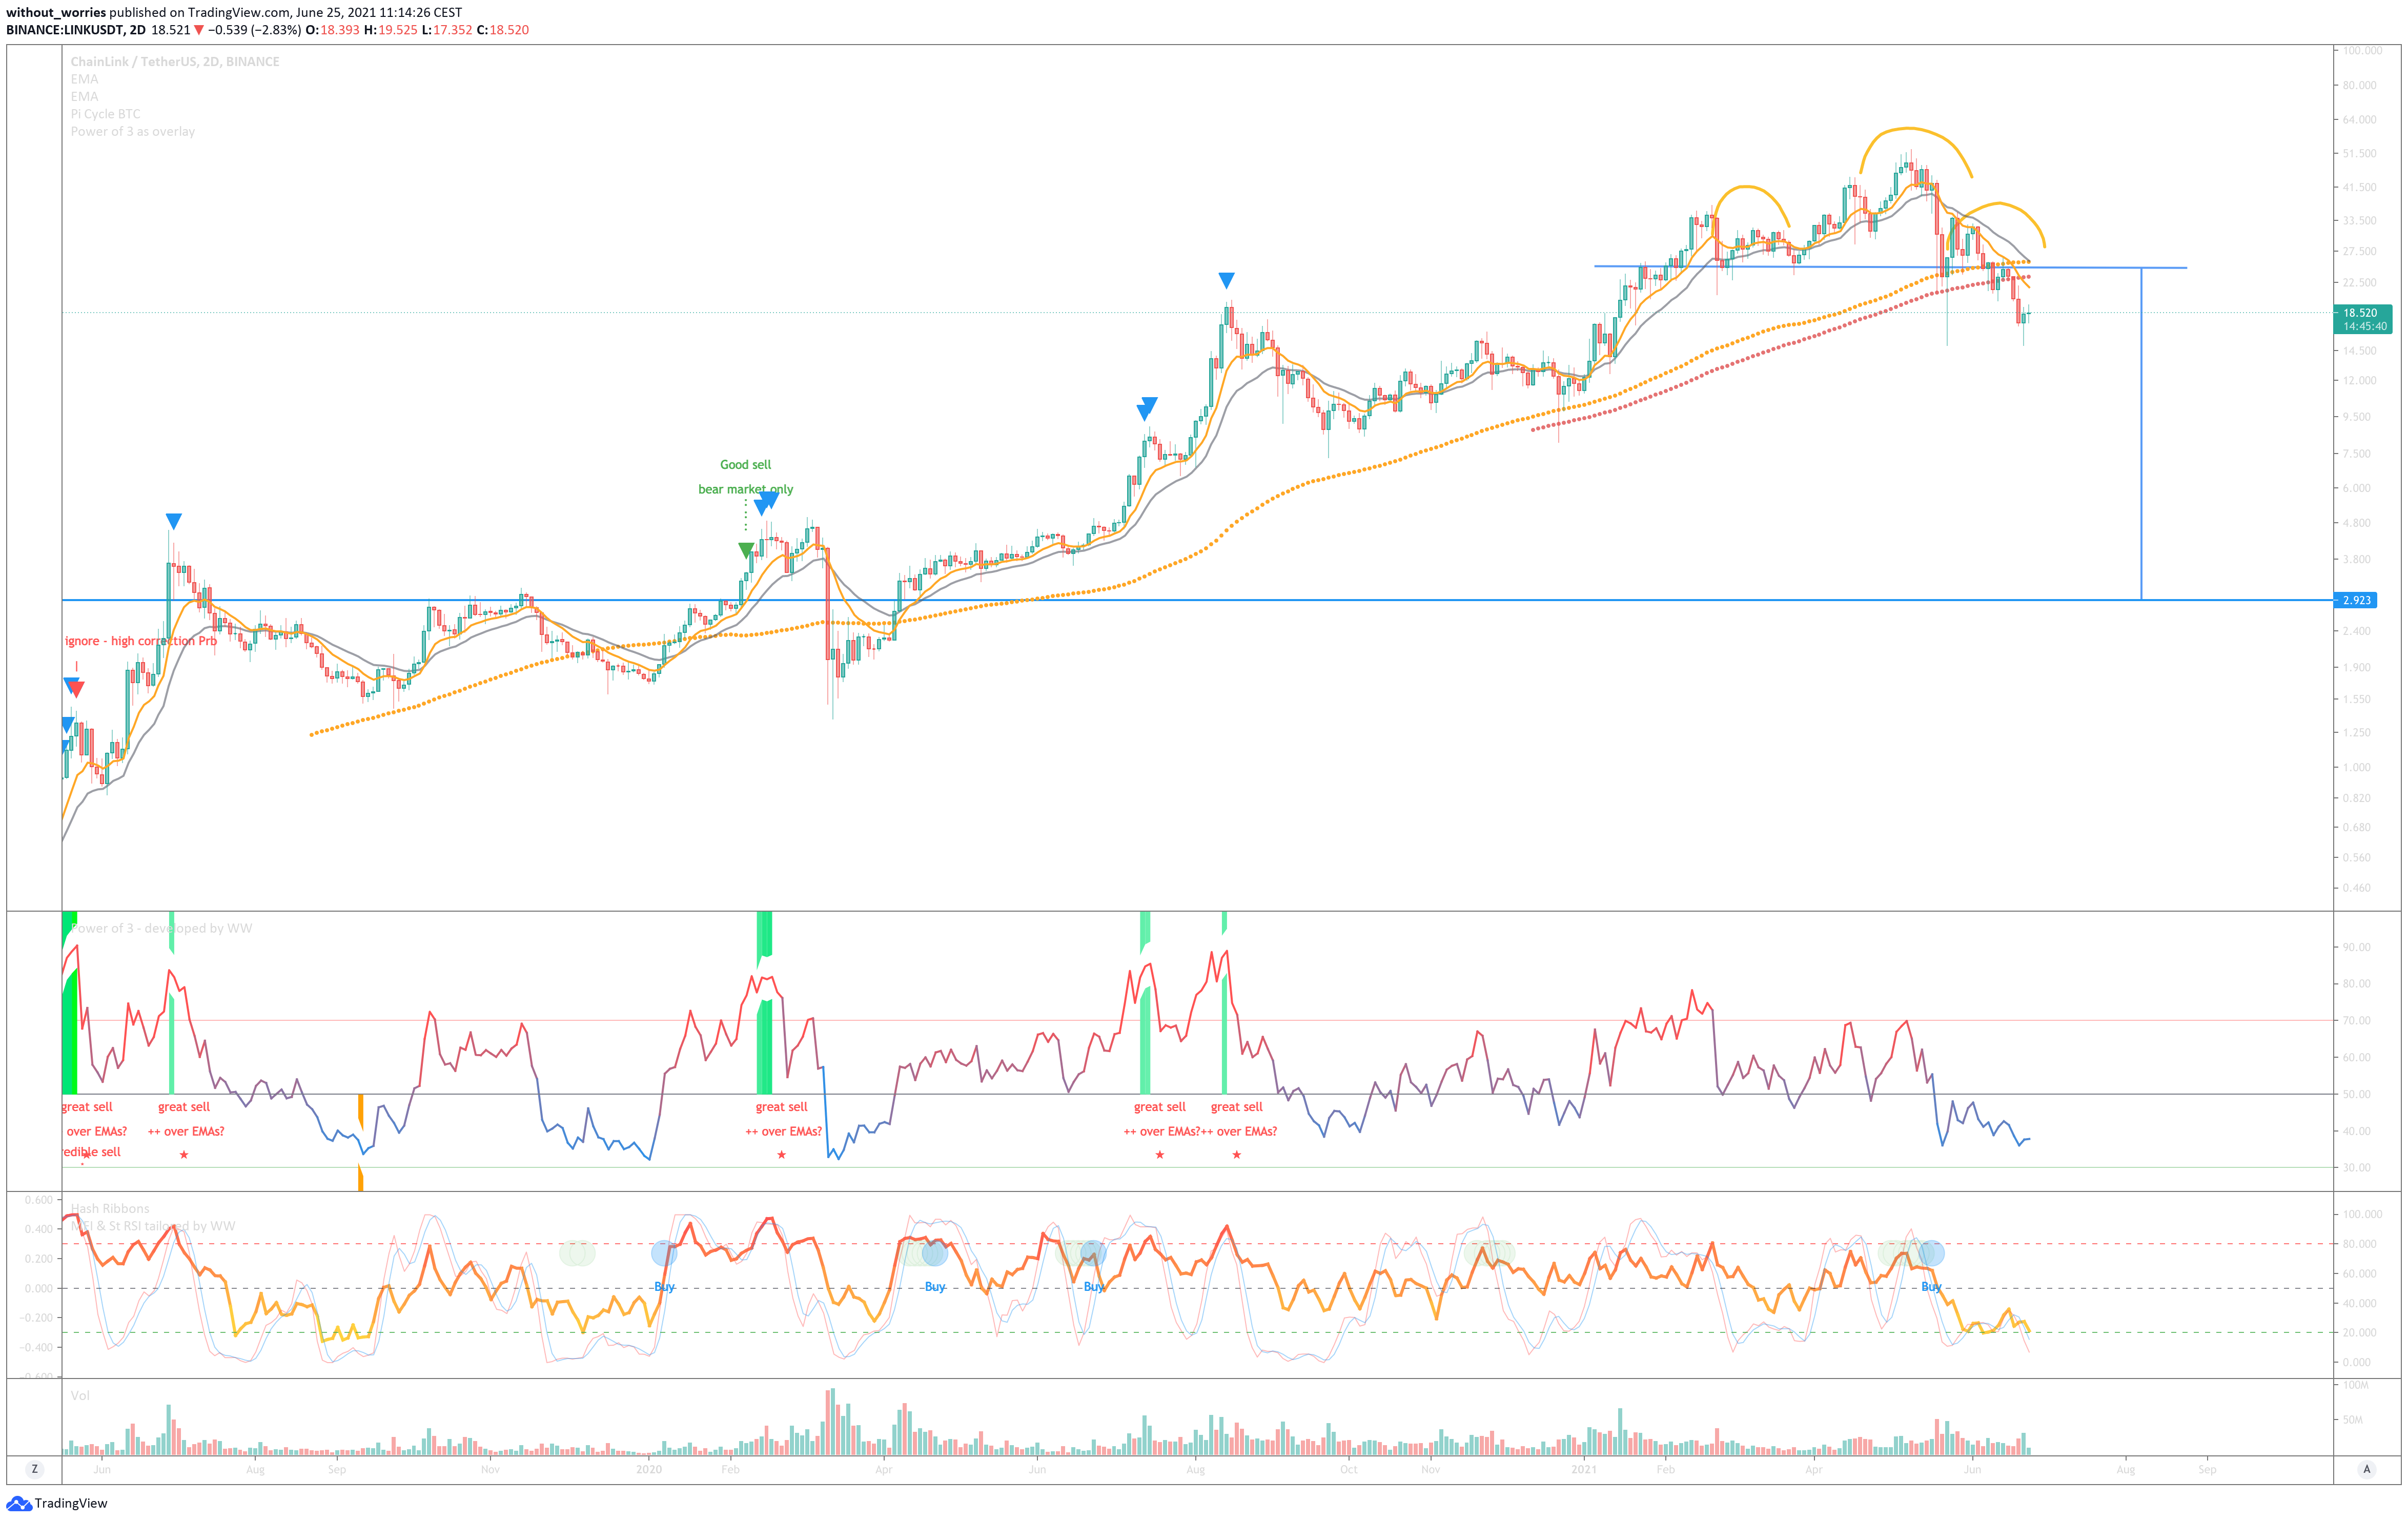The height and width of the screenshot is (1522, 2408).
Task: Click the Hash Ribbons indicator legend
Action: pyautogui.click(x=110, y=1209)
